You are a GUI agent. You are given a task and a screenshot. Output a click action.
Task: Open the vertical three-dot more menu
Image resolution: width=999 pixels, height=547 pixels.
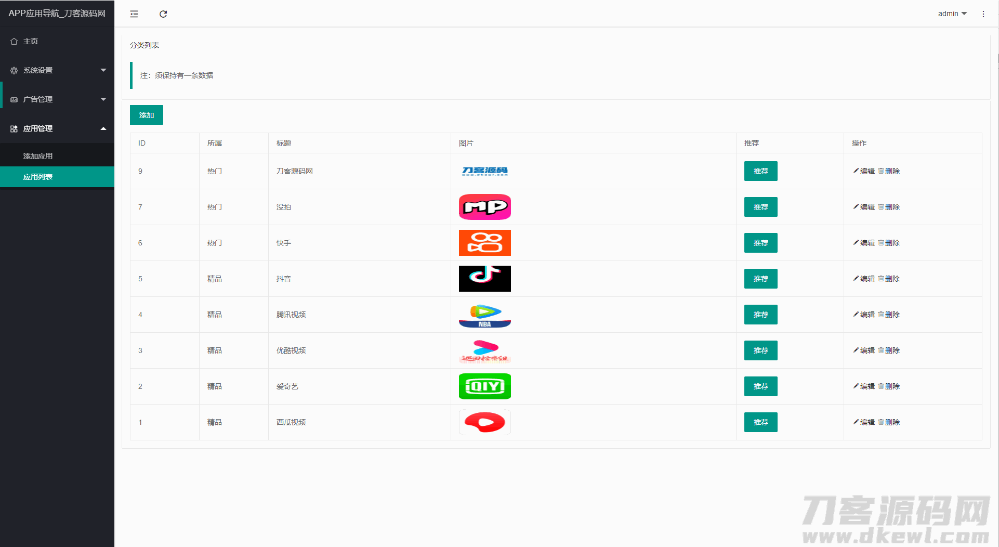983,14
